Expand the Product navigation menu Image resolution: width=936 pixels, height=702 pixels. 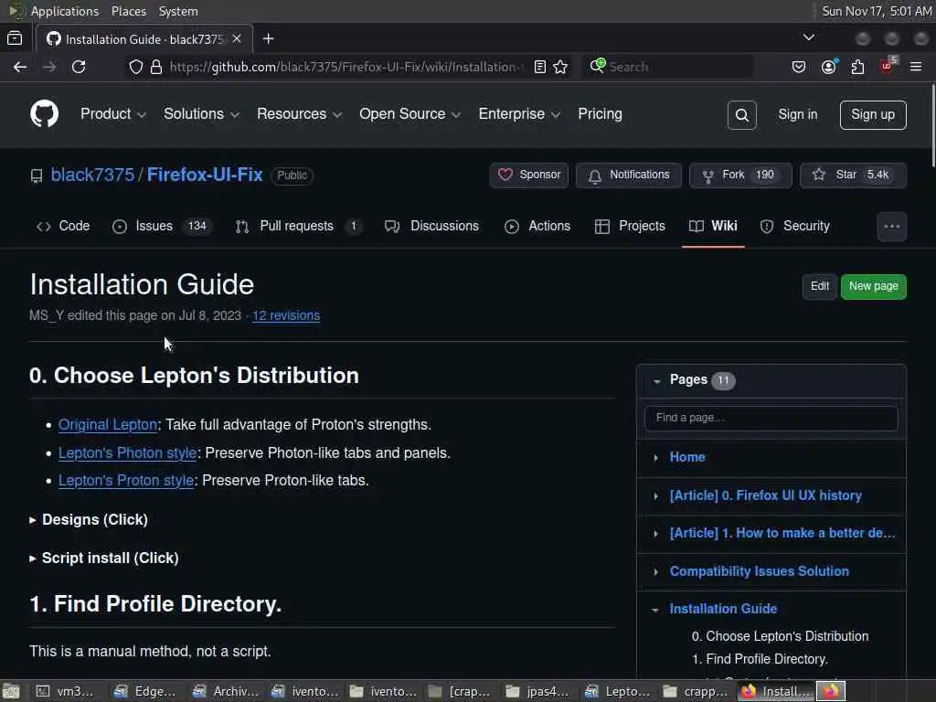click(x=112, y=114)
